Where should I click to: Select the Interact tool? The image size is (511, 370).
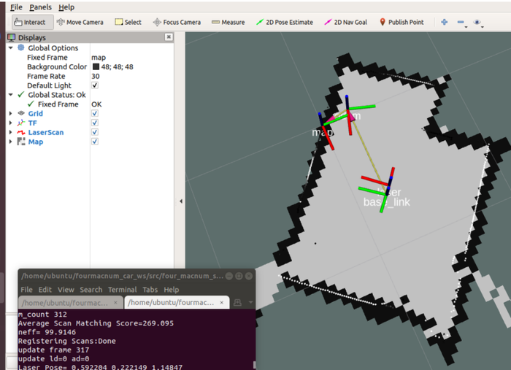33,22
